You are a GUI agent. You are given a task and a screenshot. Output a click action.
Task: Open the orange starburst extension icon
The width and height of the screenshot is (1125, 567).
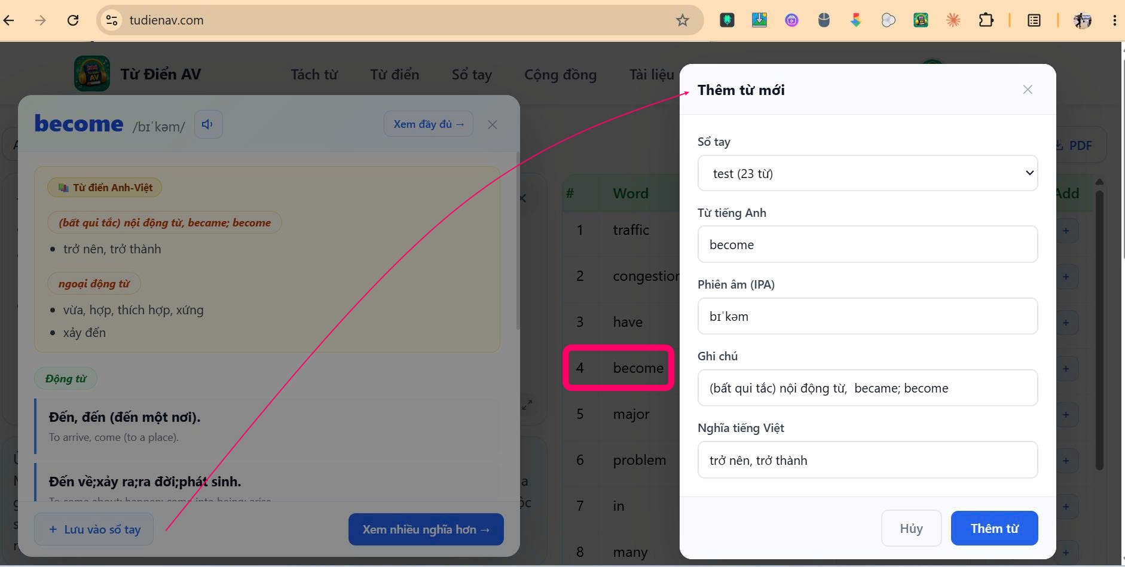point(953,20)
